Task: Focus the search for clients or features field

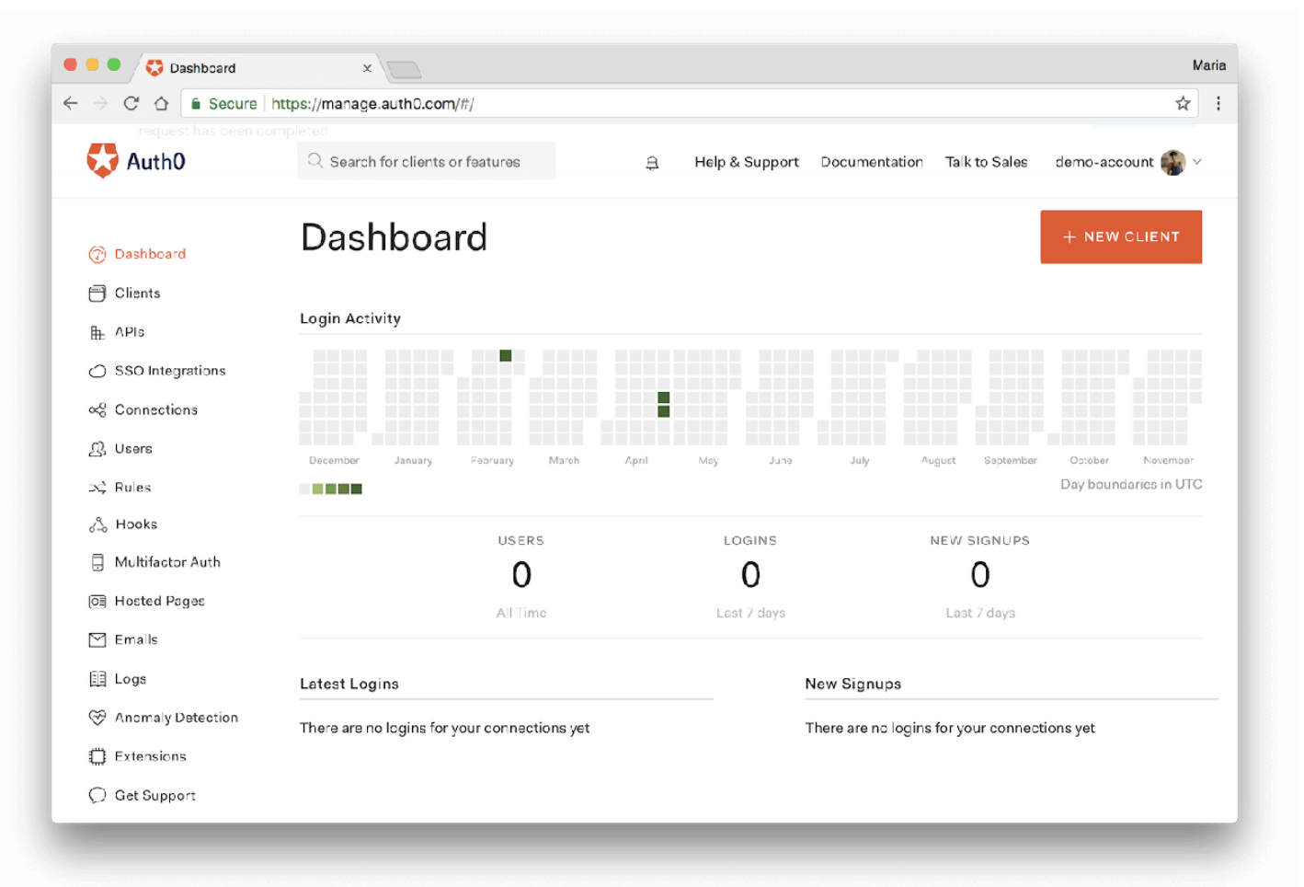Action: coord(427,161)
